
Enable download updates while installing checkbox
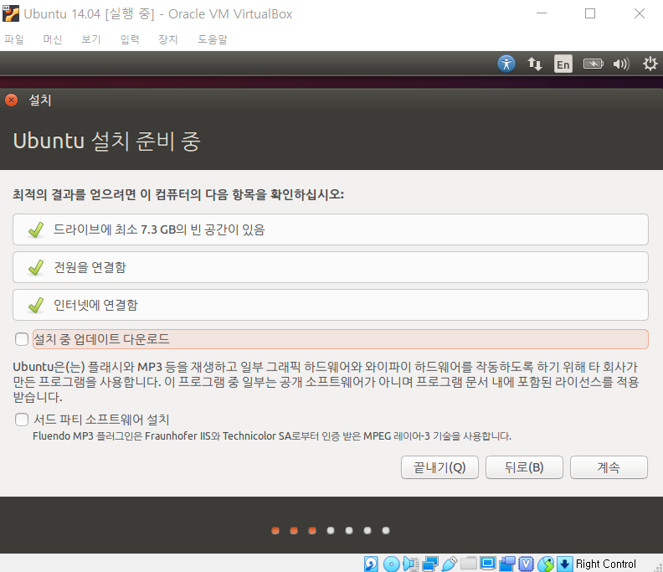coord(22,339)
